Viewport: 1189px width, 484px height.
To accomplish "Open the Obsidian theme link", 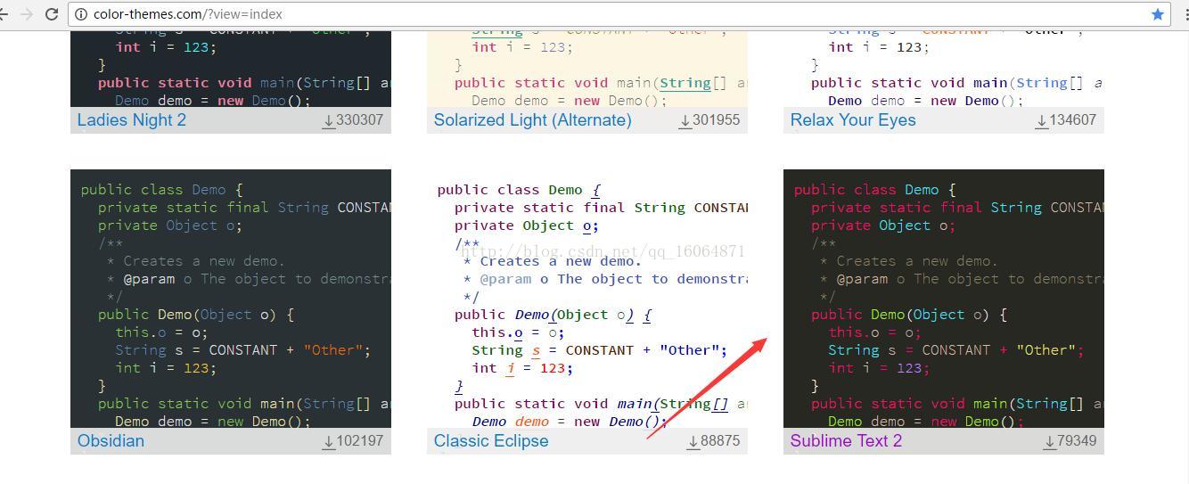I will [x=111, y=440].
